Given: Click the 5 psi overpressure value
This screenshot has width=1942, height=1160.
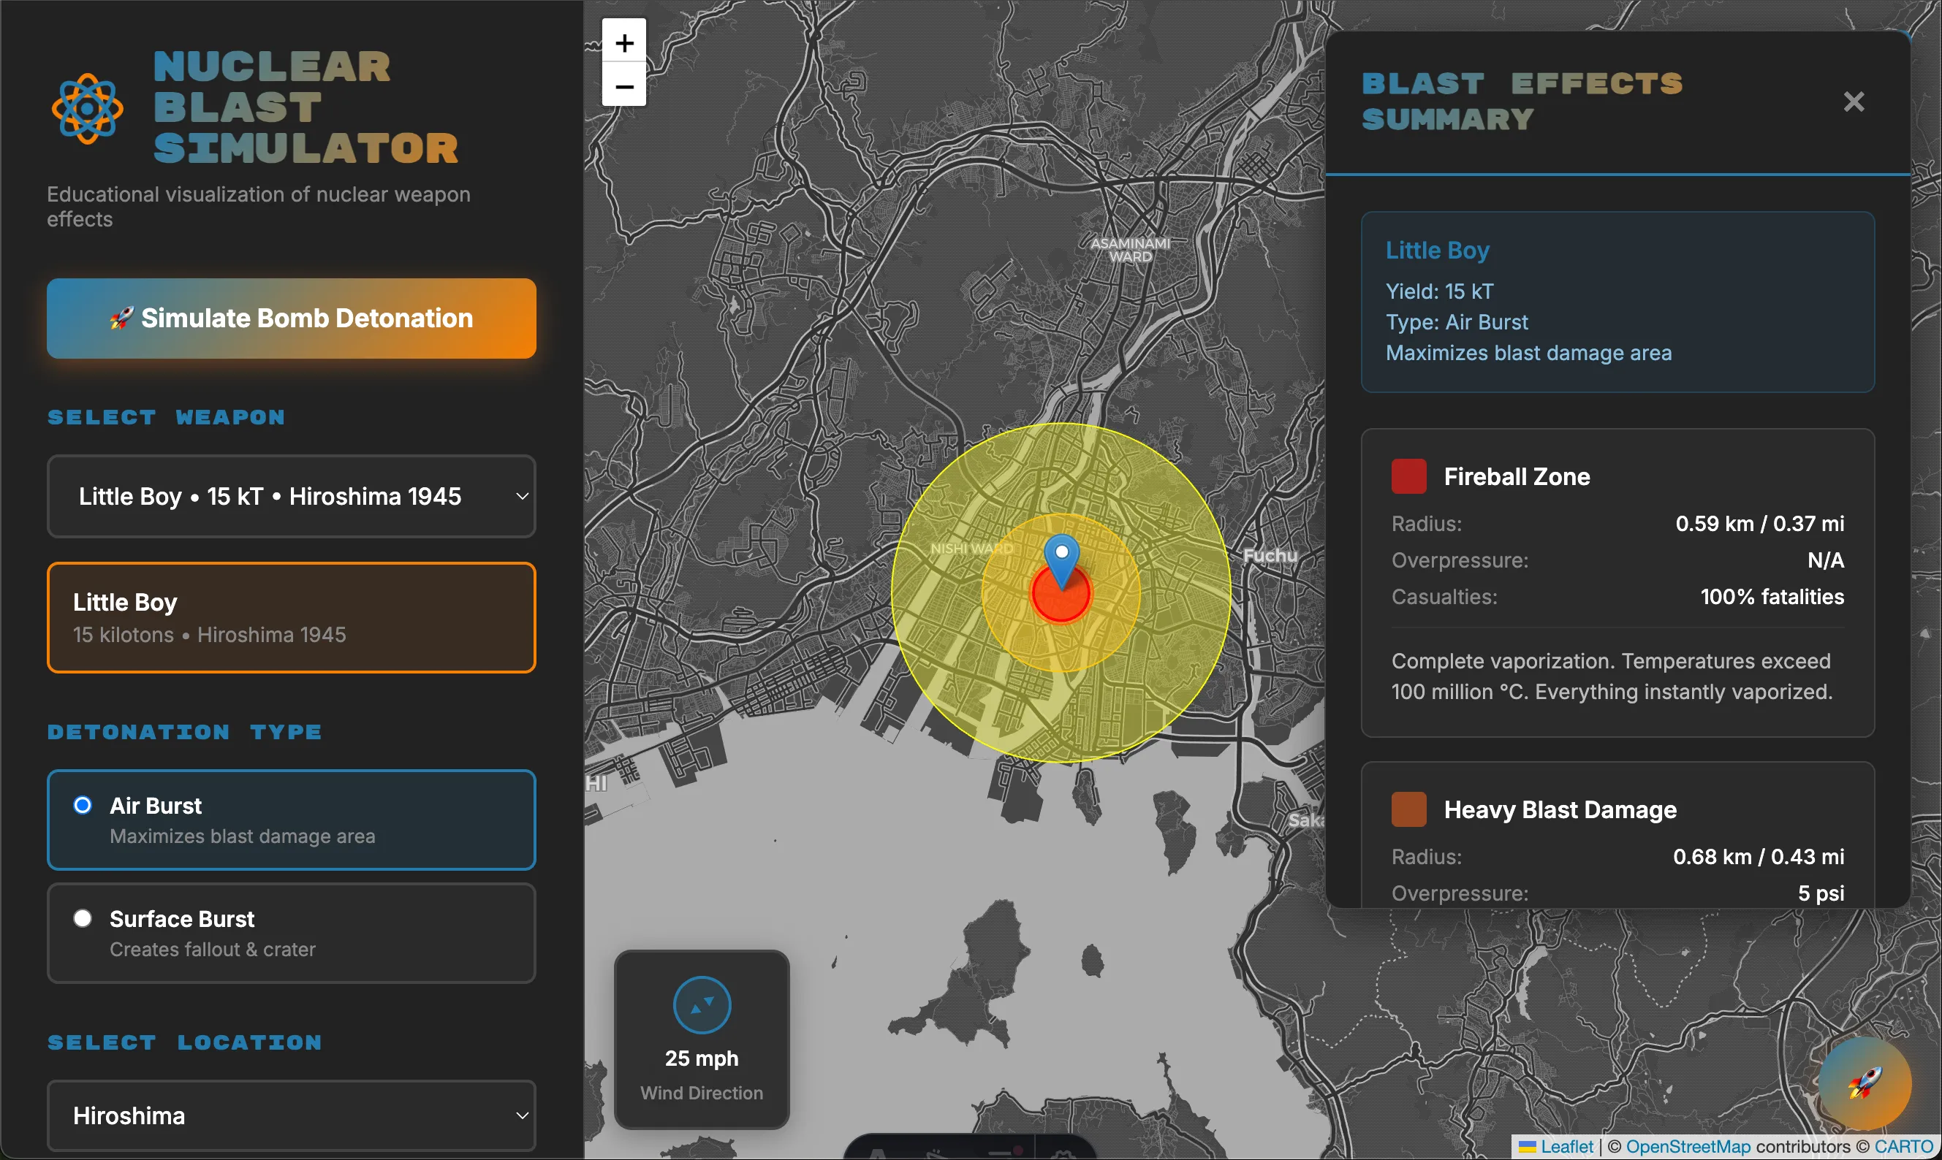Looking at the screenshot, I should (1820, 893).
